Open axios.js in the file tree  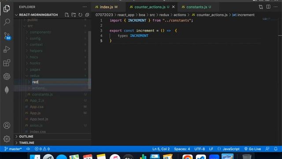(x=36, y=125)
